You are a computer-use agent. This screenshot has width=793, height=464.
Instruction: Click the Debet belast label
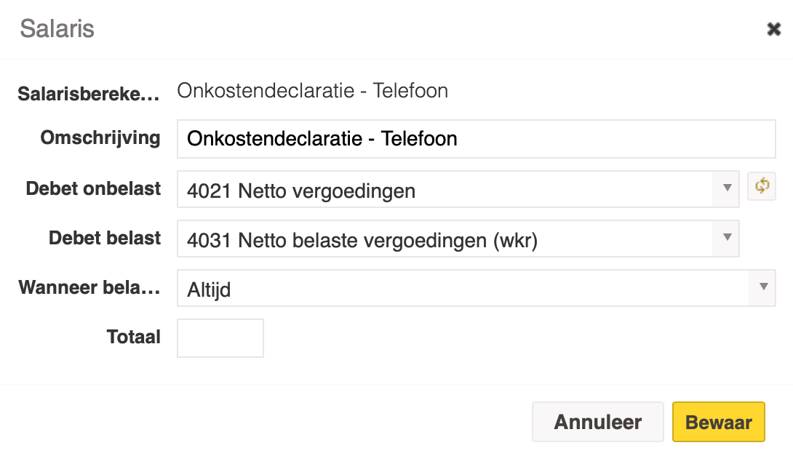coord(105,238)
